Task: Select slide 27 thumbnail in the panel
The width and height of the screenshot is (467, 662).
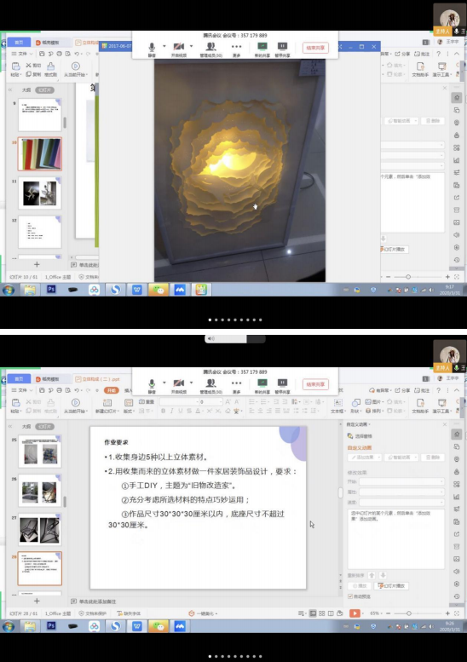Action: (40, 530)
